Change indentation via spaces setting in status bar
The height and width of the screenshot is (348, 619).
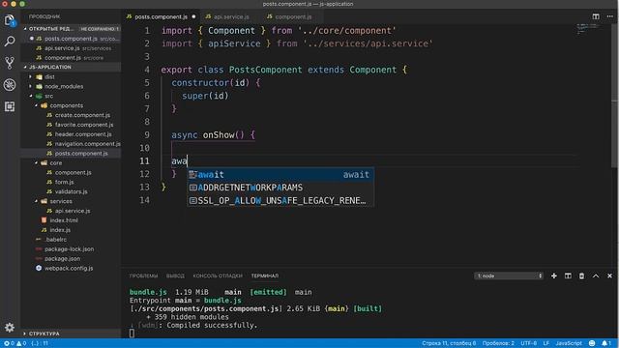coord(498,343)
